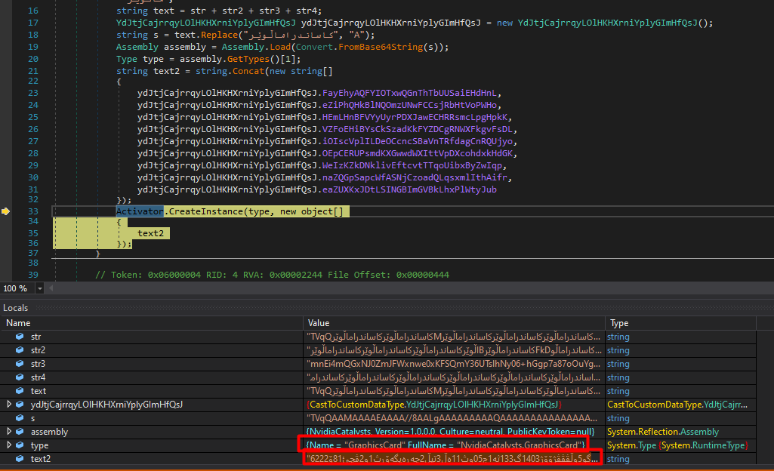The image size is (774, 471).
Task: Sort locals by the Name column header
Action: click(x=152, y=323)
